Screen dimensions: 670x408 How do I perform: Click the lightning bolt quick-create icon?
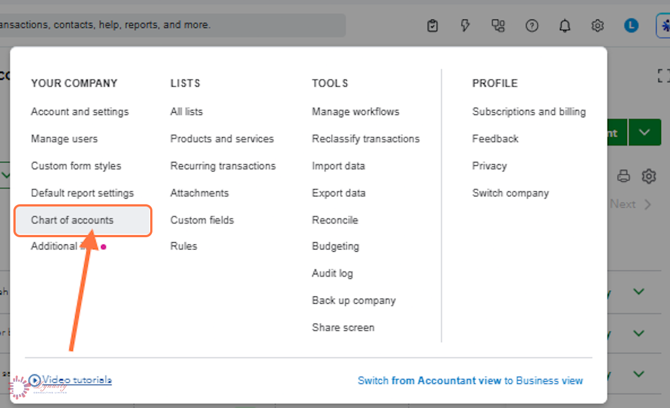(465, 26)
